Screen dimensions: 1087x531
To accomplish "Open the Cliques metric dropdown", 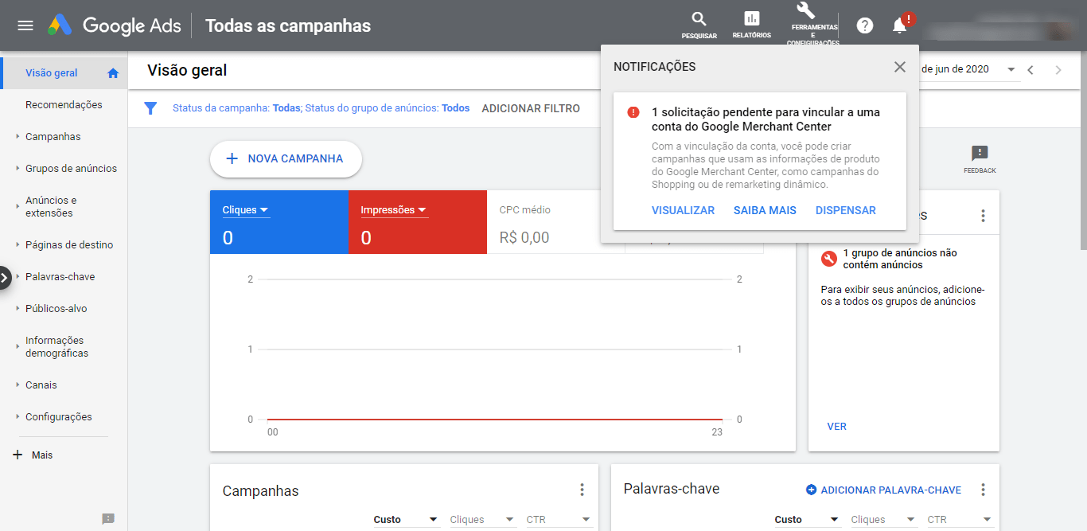I will coord(246,210).
